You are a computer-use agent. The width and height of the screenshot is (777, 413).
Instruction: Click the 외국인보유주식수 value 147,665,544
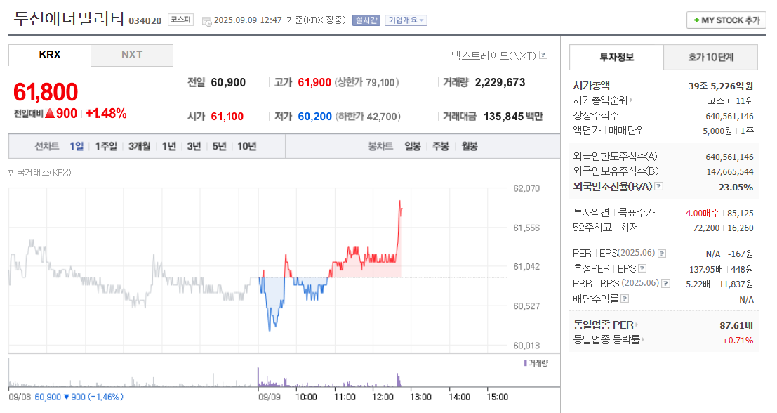point(730,171)
